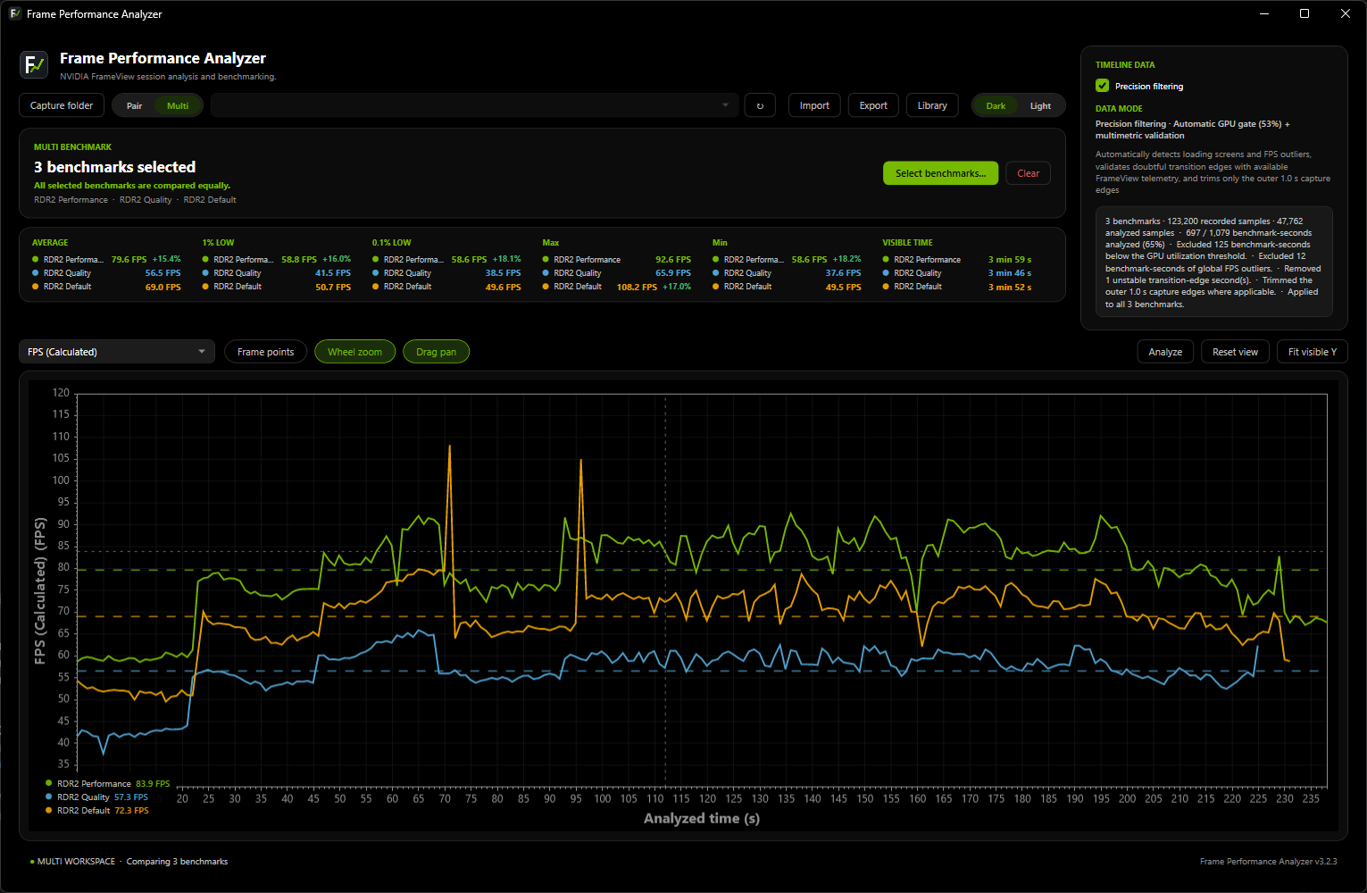1367x893 pixels.
Task: Click Fit visible Y button
Action: coord(1312,352)
